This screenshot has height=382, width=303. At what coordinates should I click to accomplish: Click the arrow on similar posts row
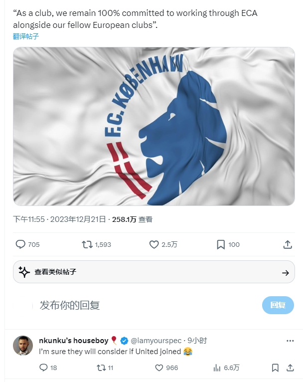(x=286, y=273)
